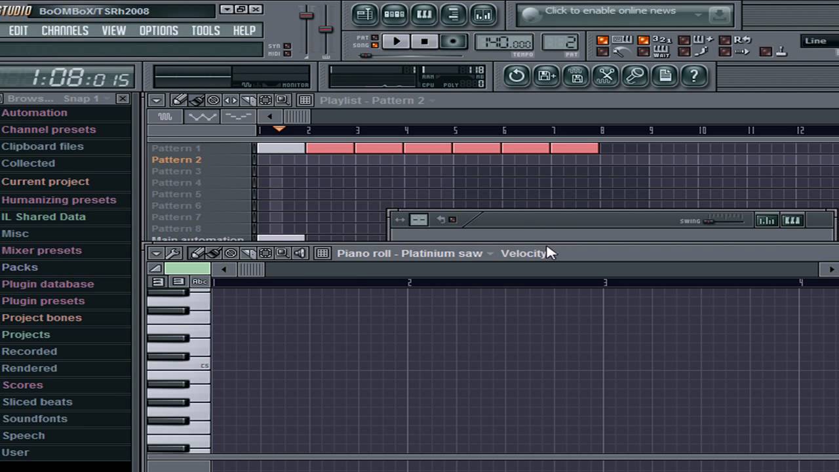Click the tempo display showing 140
Screen dimensions: 839x472
(x=504, y=43)
